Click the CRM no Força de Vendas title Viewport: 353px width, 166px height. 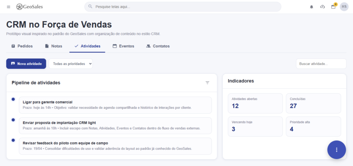pos(59,25)
